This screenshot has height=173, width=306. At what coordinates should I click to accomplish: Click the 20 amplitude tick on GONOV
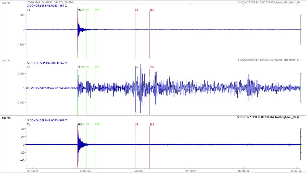pos(23,137)
